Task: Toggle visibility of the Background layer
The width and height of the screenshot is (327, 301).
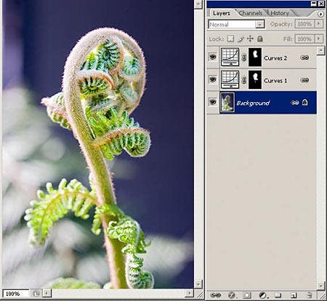Action: pos(213,102)
